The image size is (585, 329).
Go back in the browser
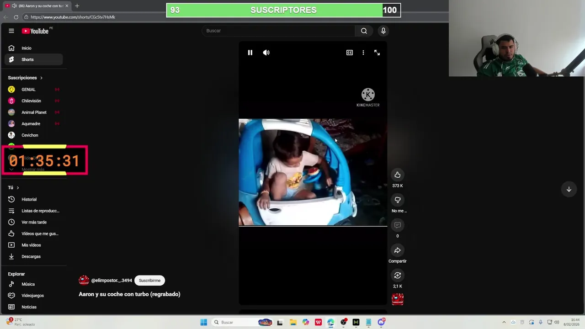click(x=6, y=17)
